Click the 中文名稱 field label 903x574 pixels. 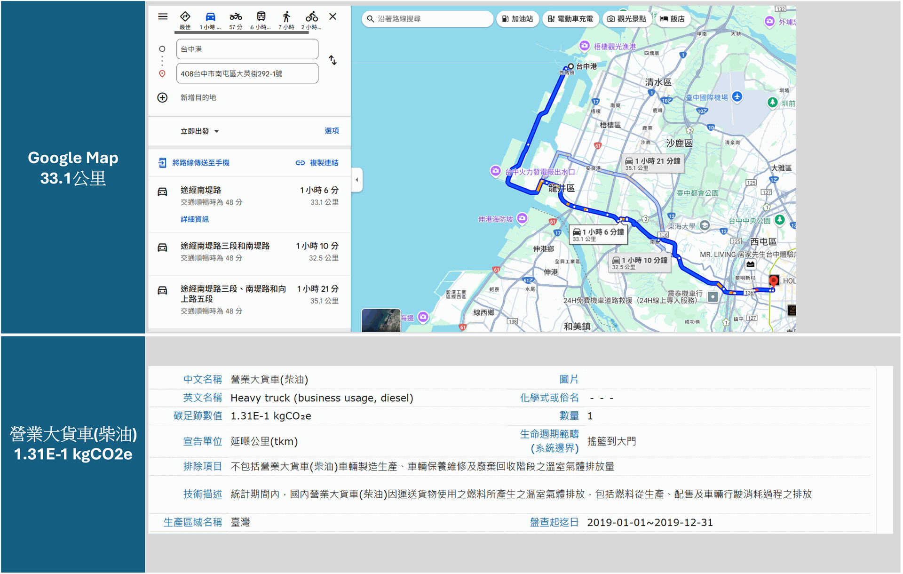tap(202, 379)
